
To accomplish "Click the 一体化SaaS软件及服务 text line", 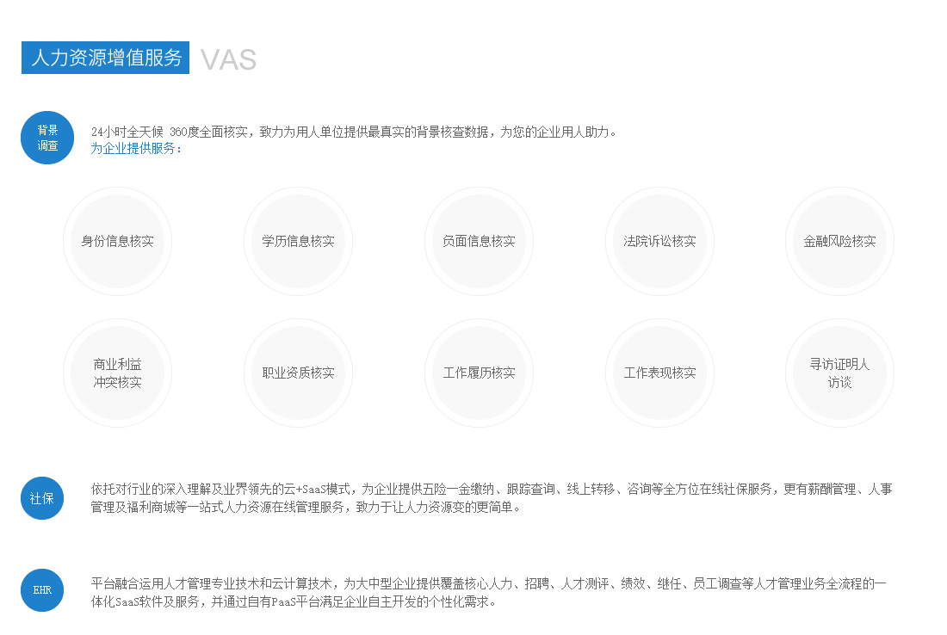I will pos(293,601).
